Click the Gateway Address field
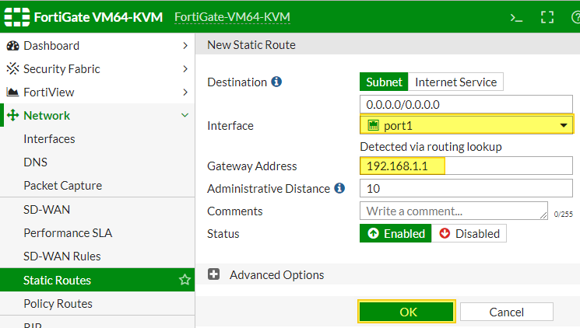The image size is (580, 328). [x=466, y=166]
